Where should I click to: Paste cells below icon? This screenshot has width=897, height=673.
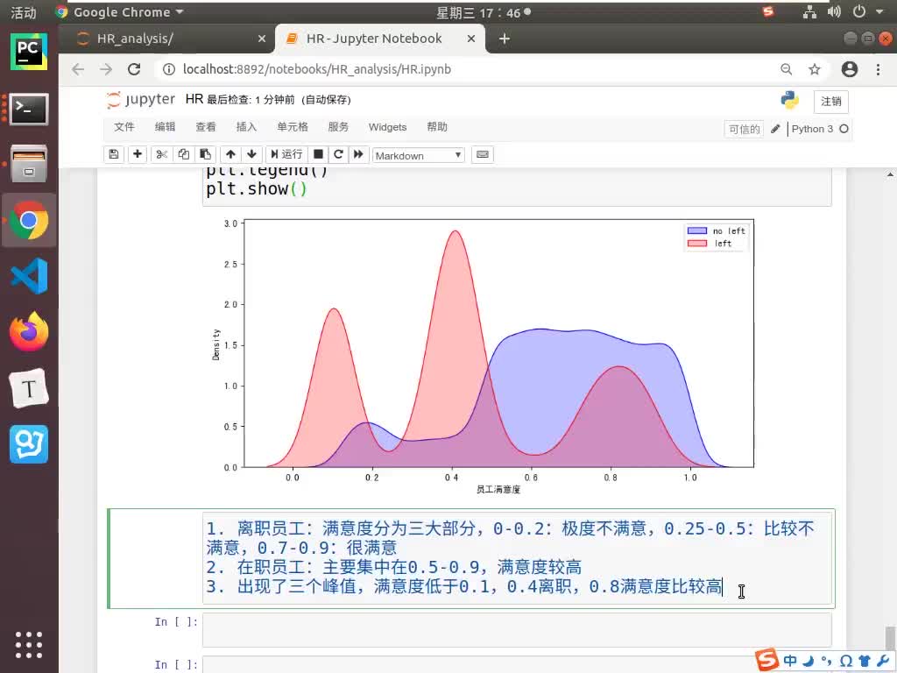click(x=205, y=154)
